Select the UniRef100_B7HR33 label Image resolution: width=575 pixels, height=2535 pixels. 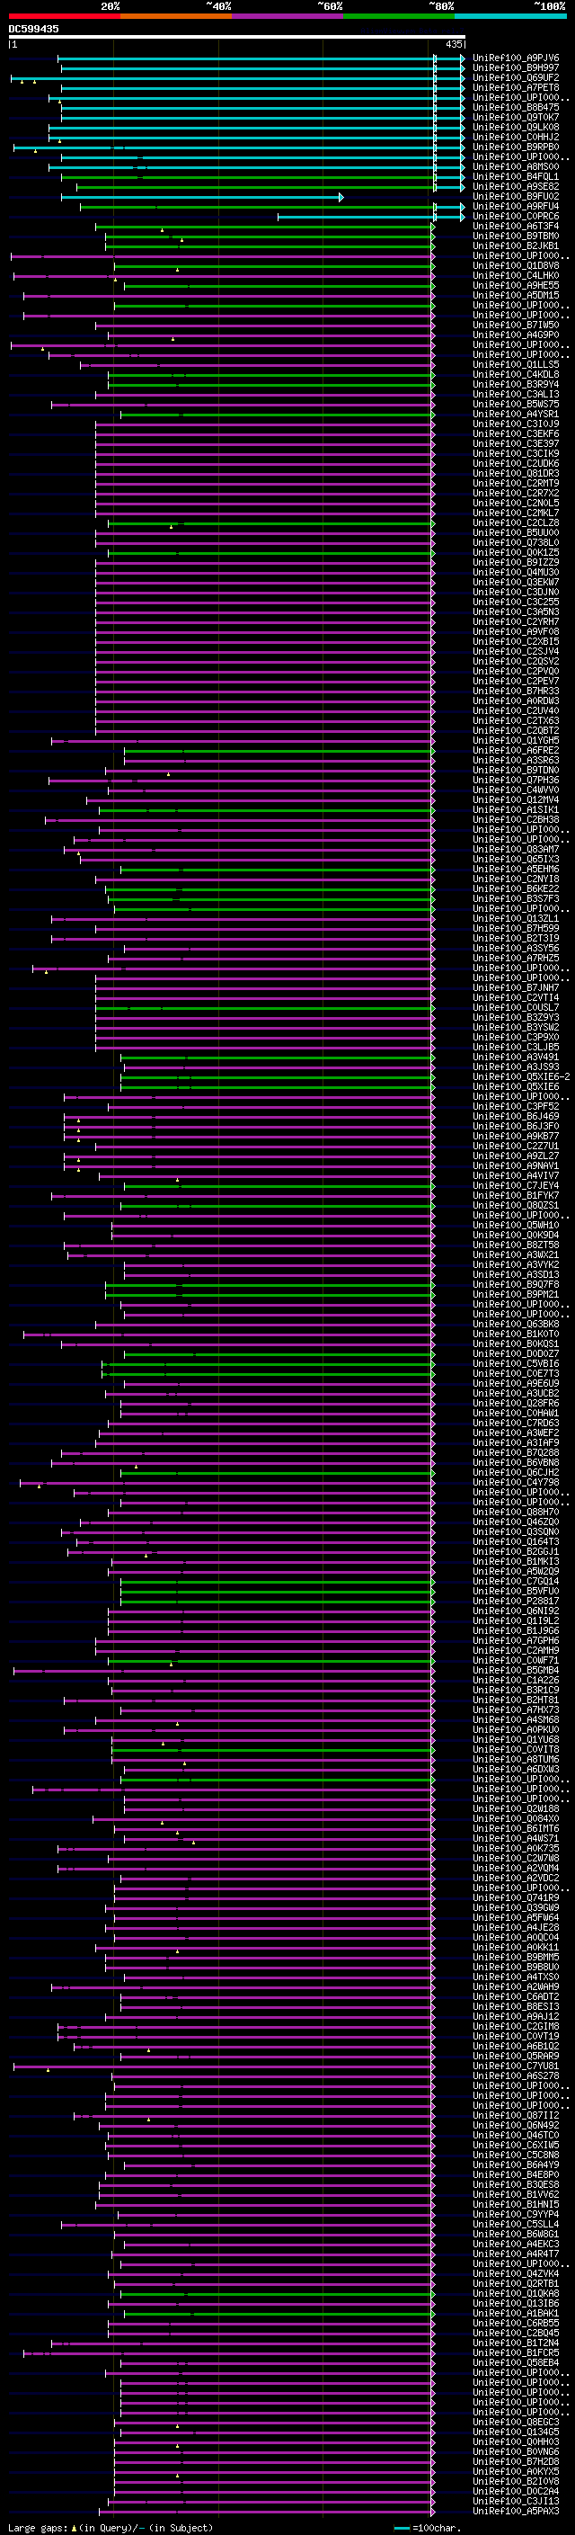[x=515, y=692]
